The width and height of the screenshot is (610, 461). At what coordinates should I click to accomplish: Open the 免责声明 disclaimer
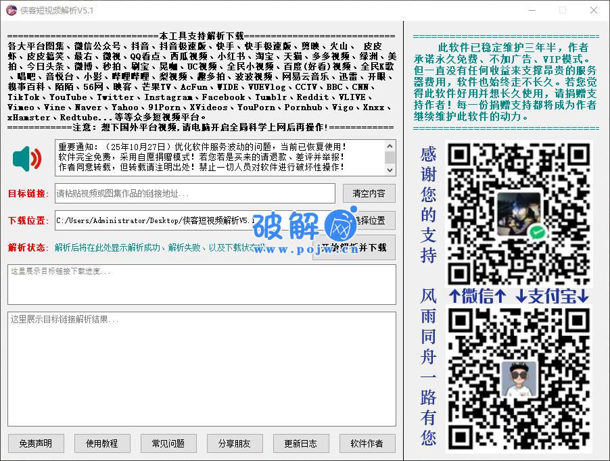(x=36, y=443)
